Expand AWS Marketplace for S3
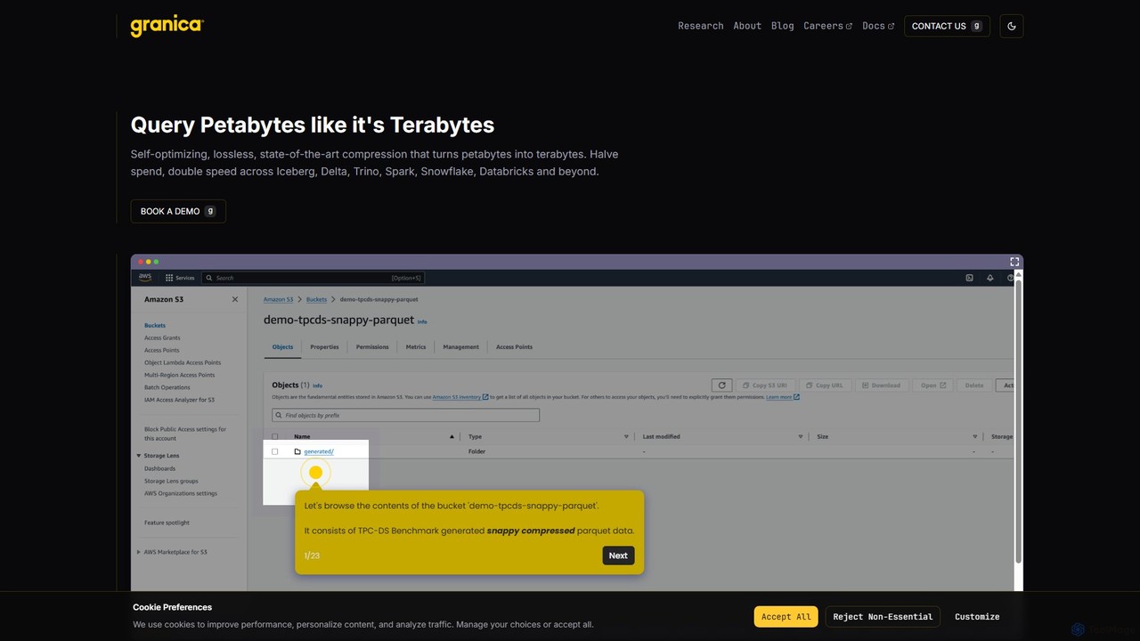1140x641 pixels. 139,552
